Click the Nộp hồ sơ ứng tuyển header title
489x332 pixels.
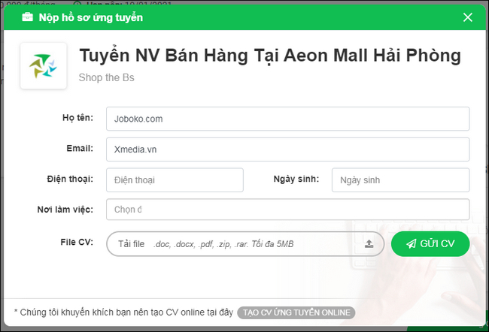91,17
